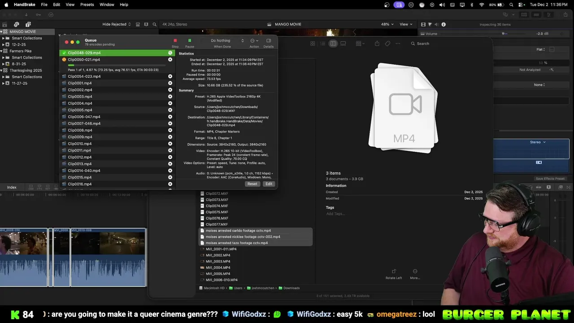Click the Clip0050-021.mp4 encoding progress bar
The image size is (574, 323).
pos(117,65)
